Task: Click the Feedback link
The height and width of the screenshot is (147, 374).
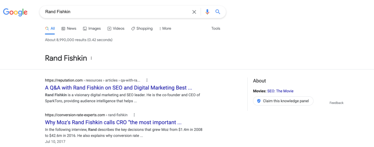Action: (336, 103)
